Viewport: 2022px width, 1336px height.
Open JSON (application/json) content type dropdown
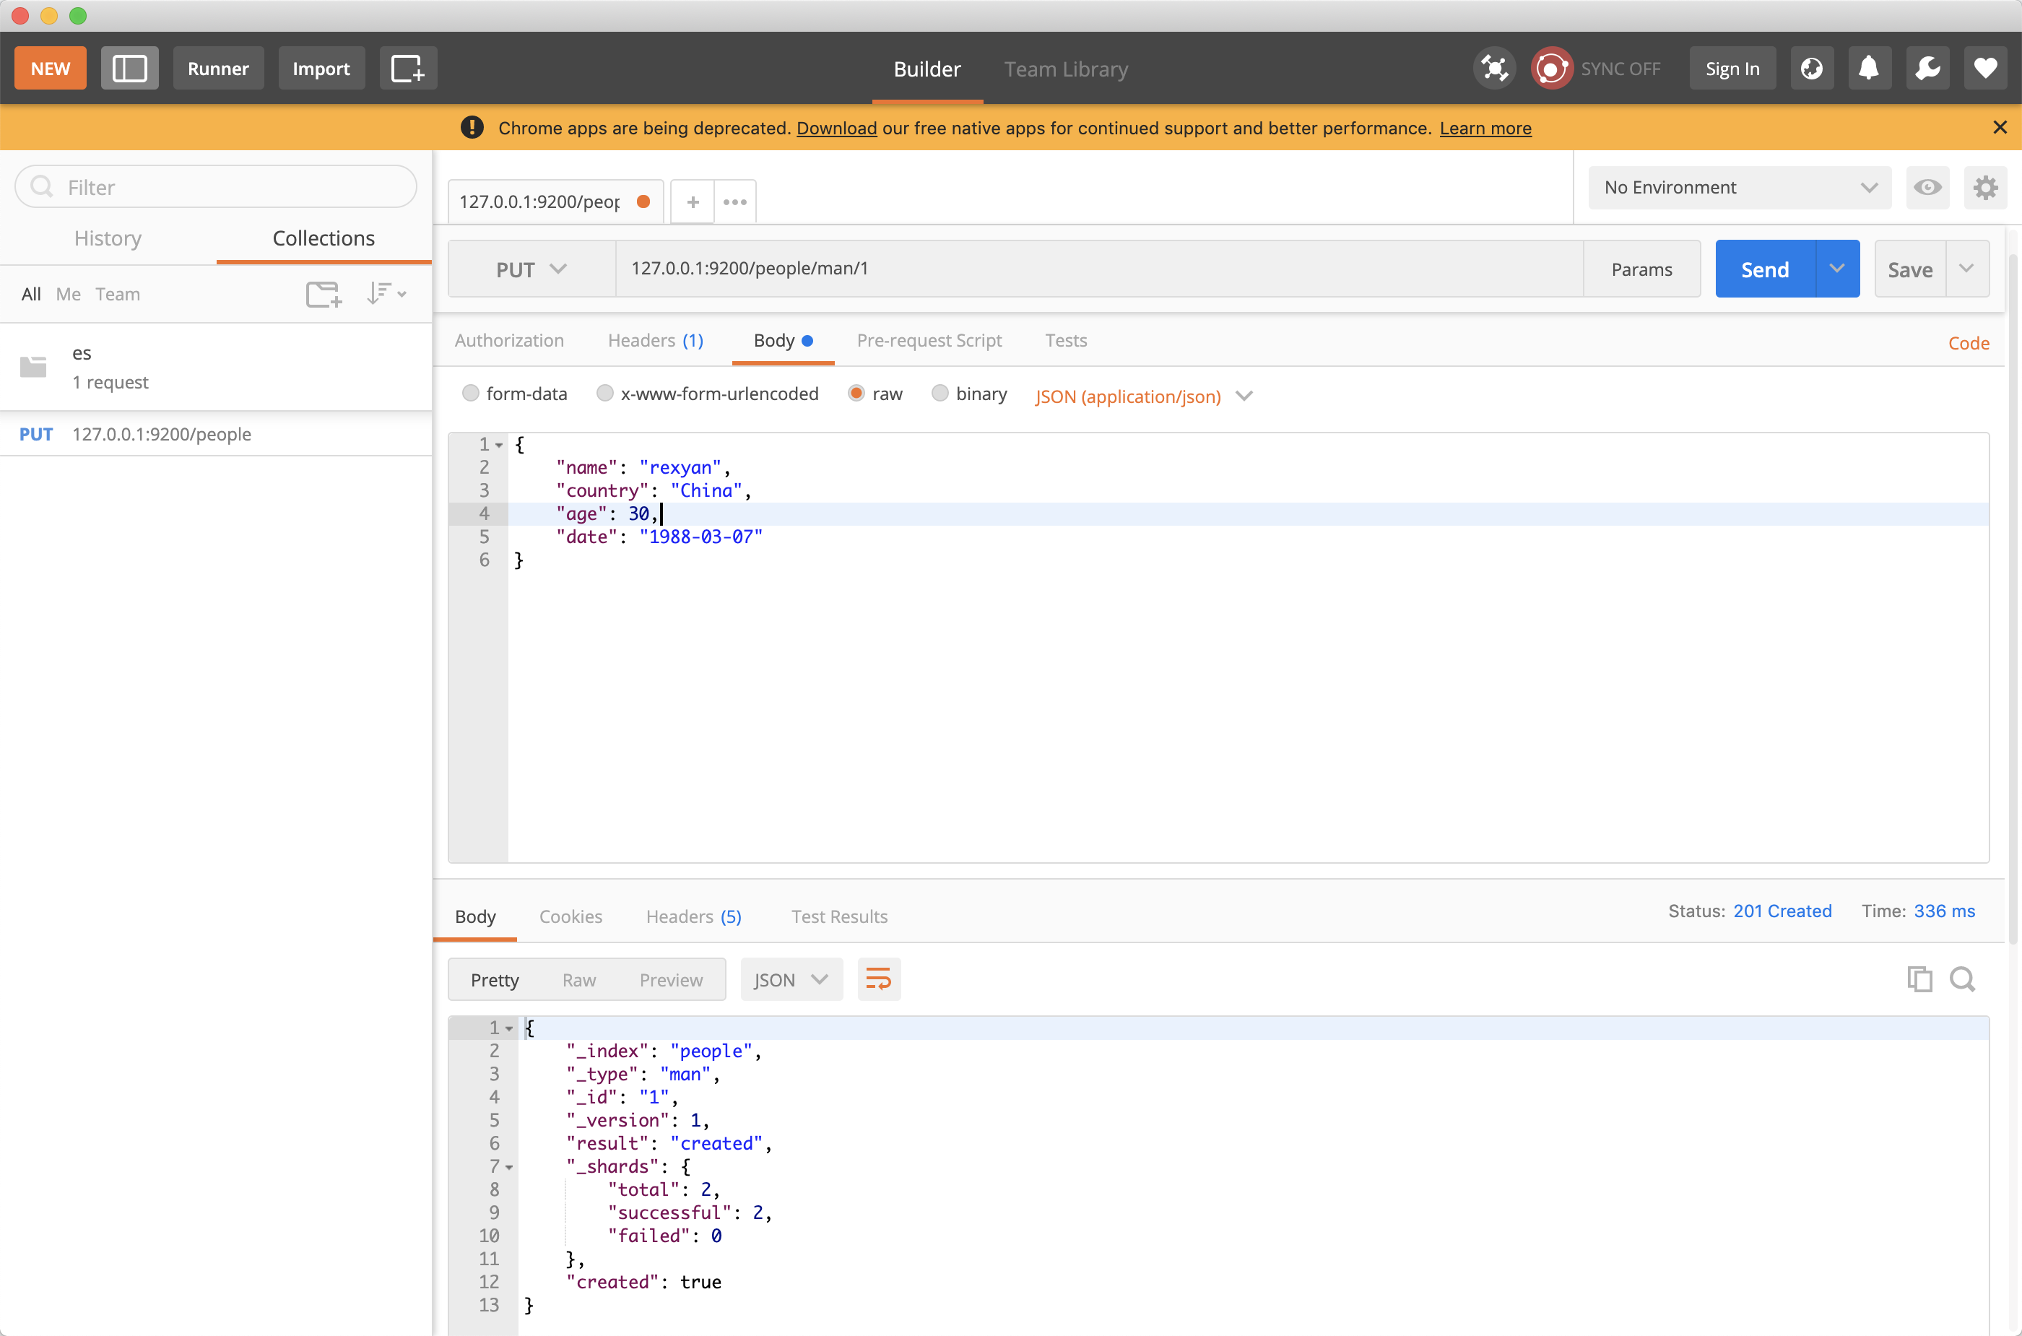coord(1143,396)
